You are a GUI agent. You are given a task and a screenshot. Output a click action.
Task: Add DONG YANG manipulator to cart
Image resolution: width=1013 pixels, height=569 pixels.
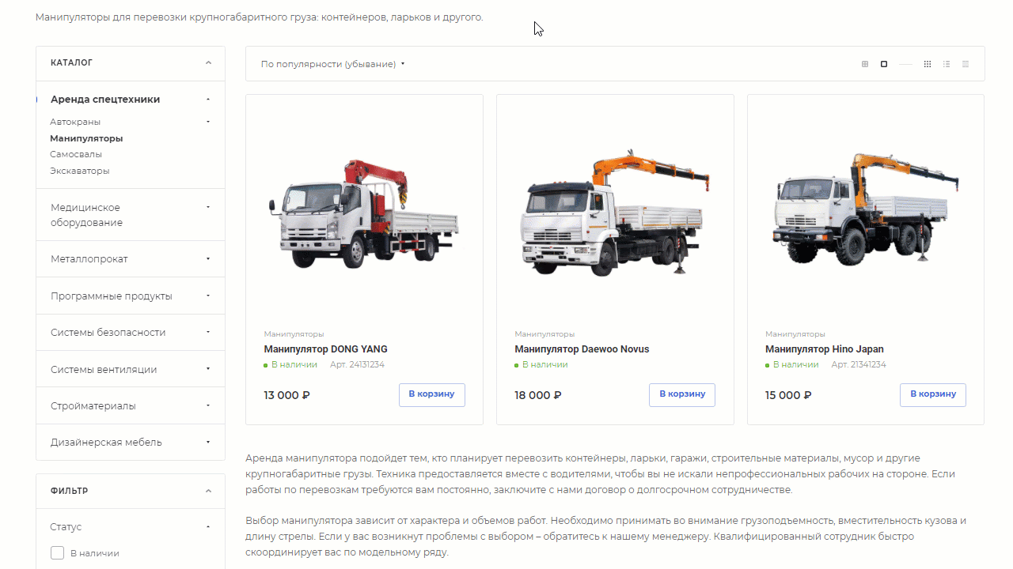(x=431, y=395)
